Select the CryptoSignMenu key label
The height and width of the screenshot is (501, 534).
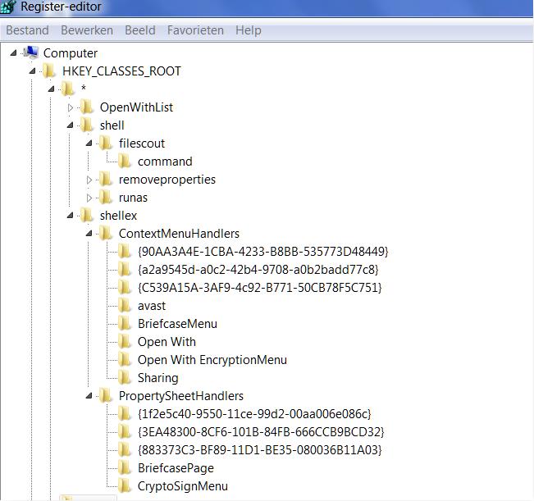183,486
